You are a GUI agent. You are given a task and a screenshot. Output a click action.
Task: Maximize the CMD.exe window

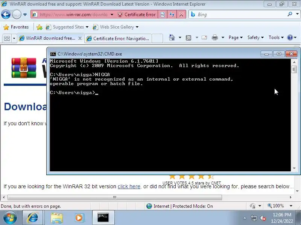(279, 54)
